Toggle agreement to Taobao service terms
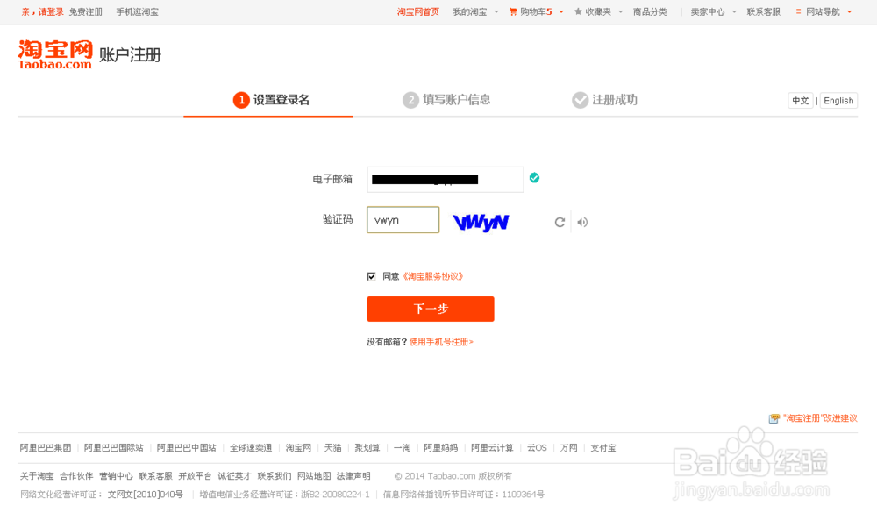The width and height of the screenshot is (877, 520). click(x=372, y=275)
